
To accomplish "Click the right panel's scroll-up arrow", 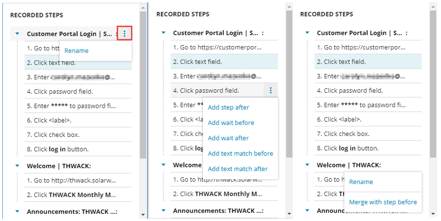I will pos(432,7).
